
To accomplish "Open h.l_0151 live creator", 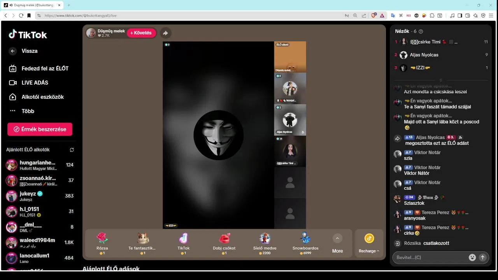I will coord(40,212).
